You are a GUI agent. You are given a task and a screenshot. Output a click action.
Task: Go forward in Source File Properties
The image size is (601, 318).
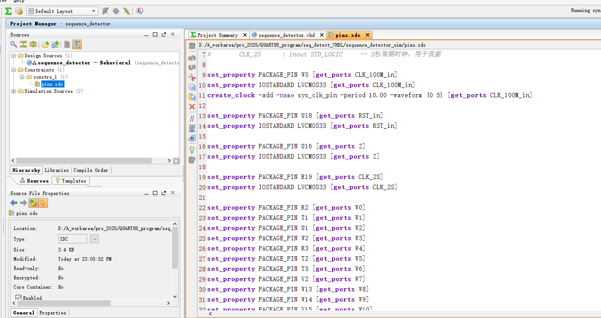[23, 203]
